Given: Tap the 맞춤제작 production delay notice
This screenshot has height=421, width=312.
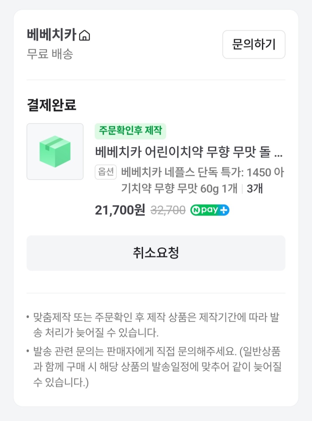Looking at the screenshot, I should (156, 325).
